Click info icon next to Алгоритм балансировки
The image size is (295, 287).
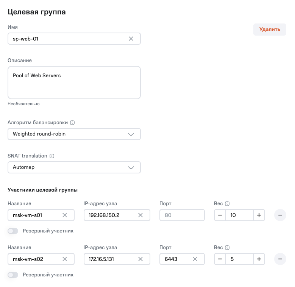click(x=72, y=123)
